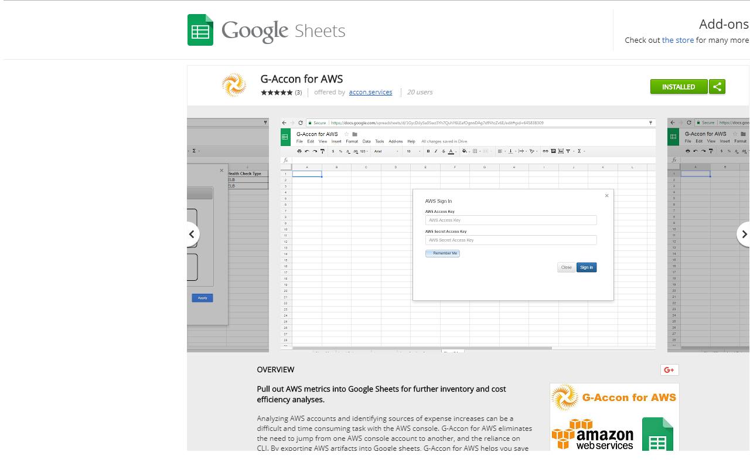Click the "Add-ons" heading text

tap(724, 24)
